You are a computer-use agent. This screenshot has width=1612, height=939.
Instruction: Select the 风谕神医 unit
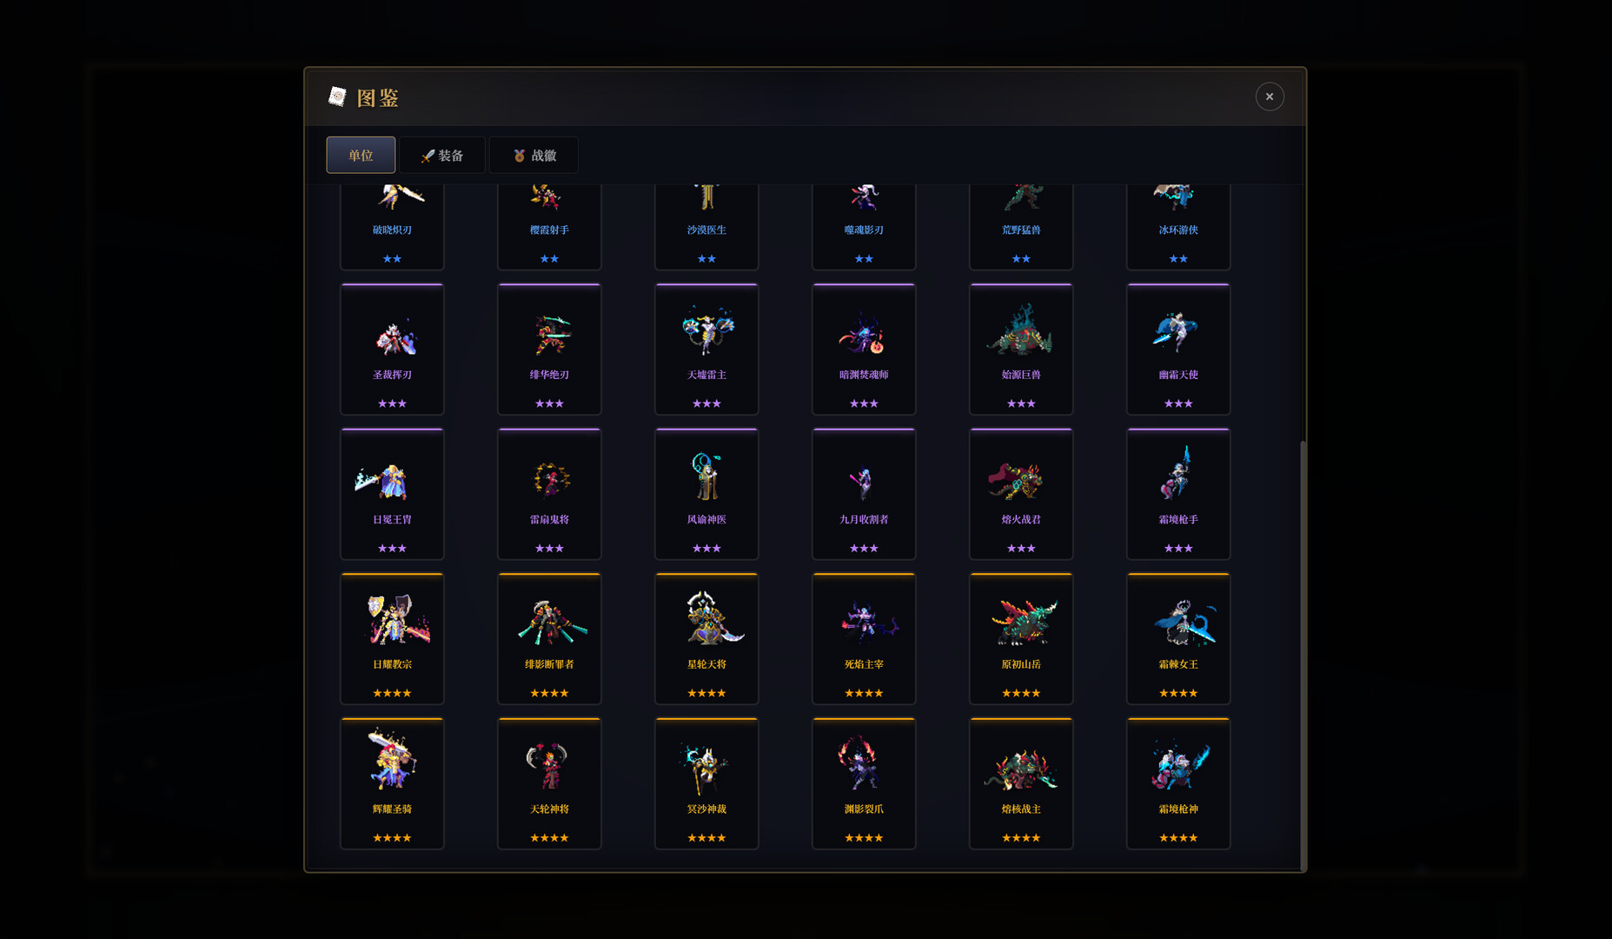[x=706, y=494]
